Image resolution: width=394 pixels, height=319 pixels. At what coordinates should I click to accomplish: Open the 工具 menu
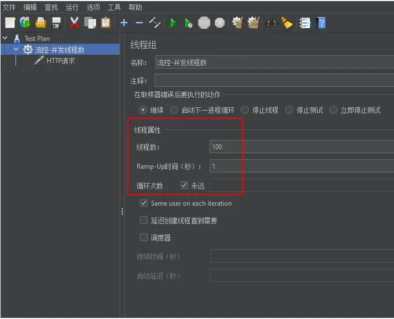[115, 7]
